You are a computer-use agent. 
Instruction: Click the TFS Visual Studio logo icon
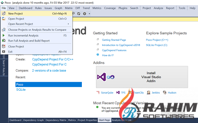coord(118,92)
